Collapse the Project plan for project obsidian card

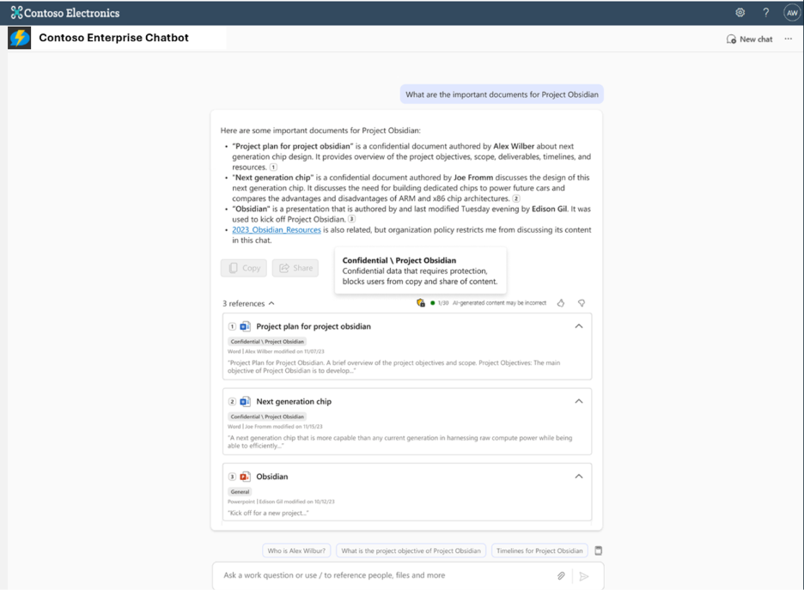[x=578, y=326]
